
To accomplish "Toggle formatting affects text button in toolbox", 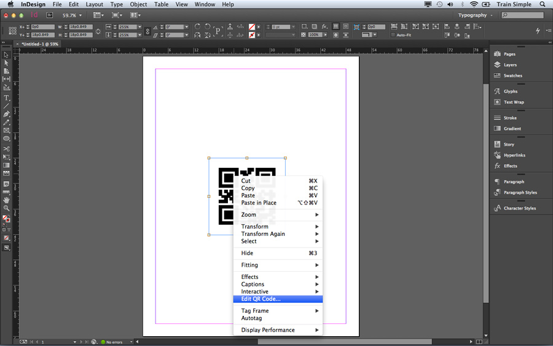I will pos(9,230).
